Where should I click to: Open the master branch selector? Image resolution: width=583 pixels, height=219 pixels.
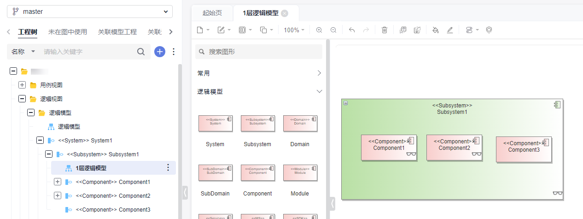(x=90, y=12)
